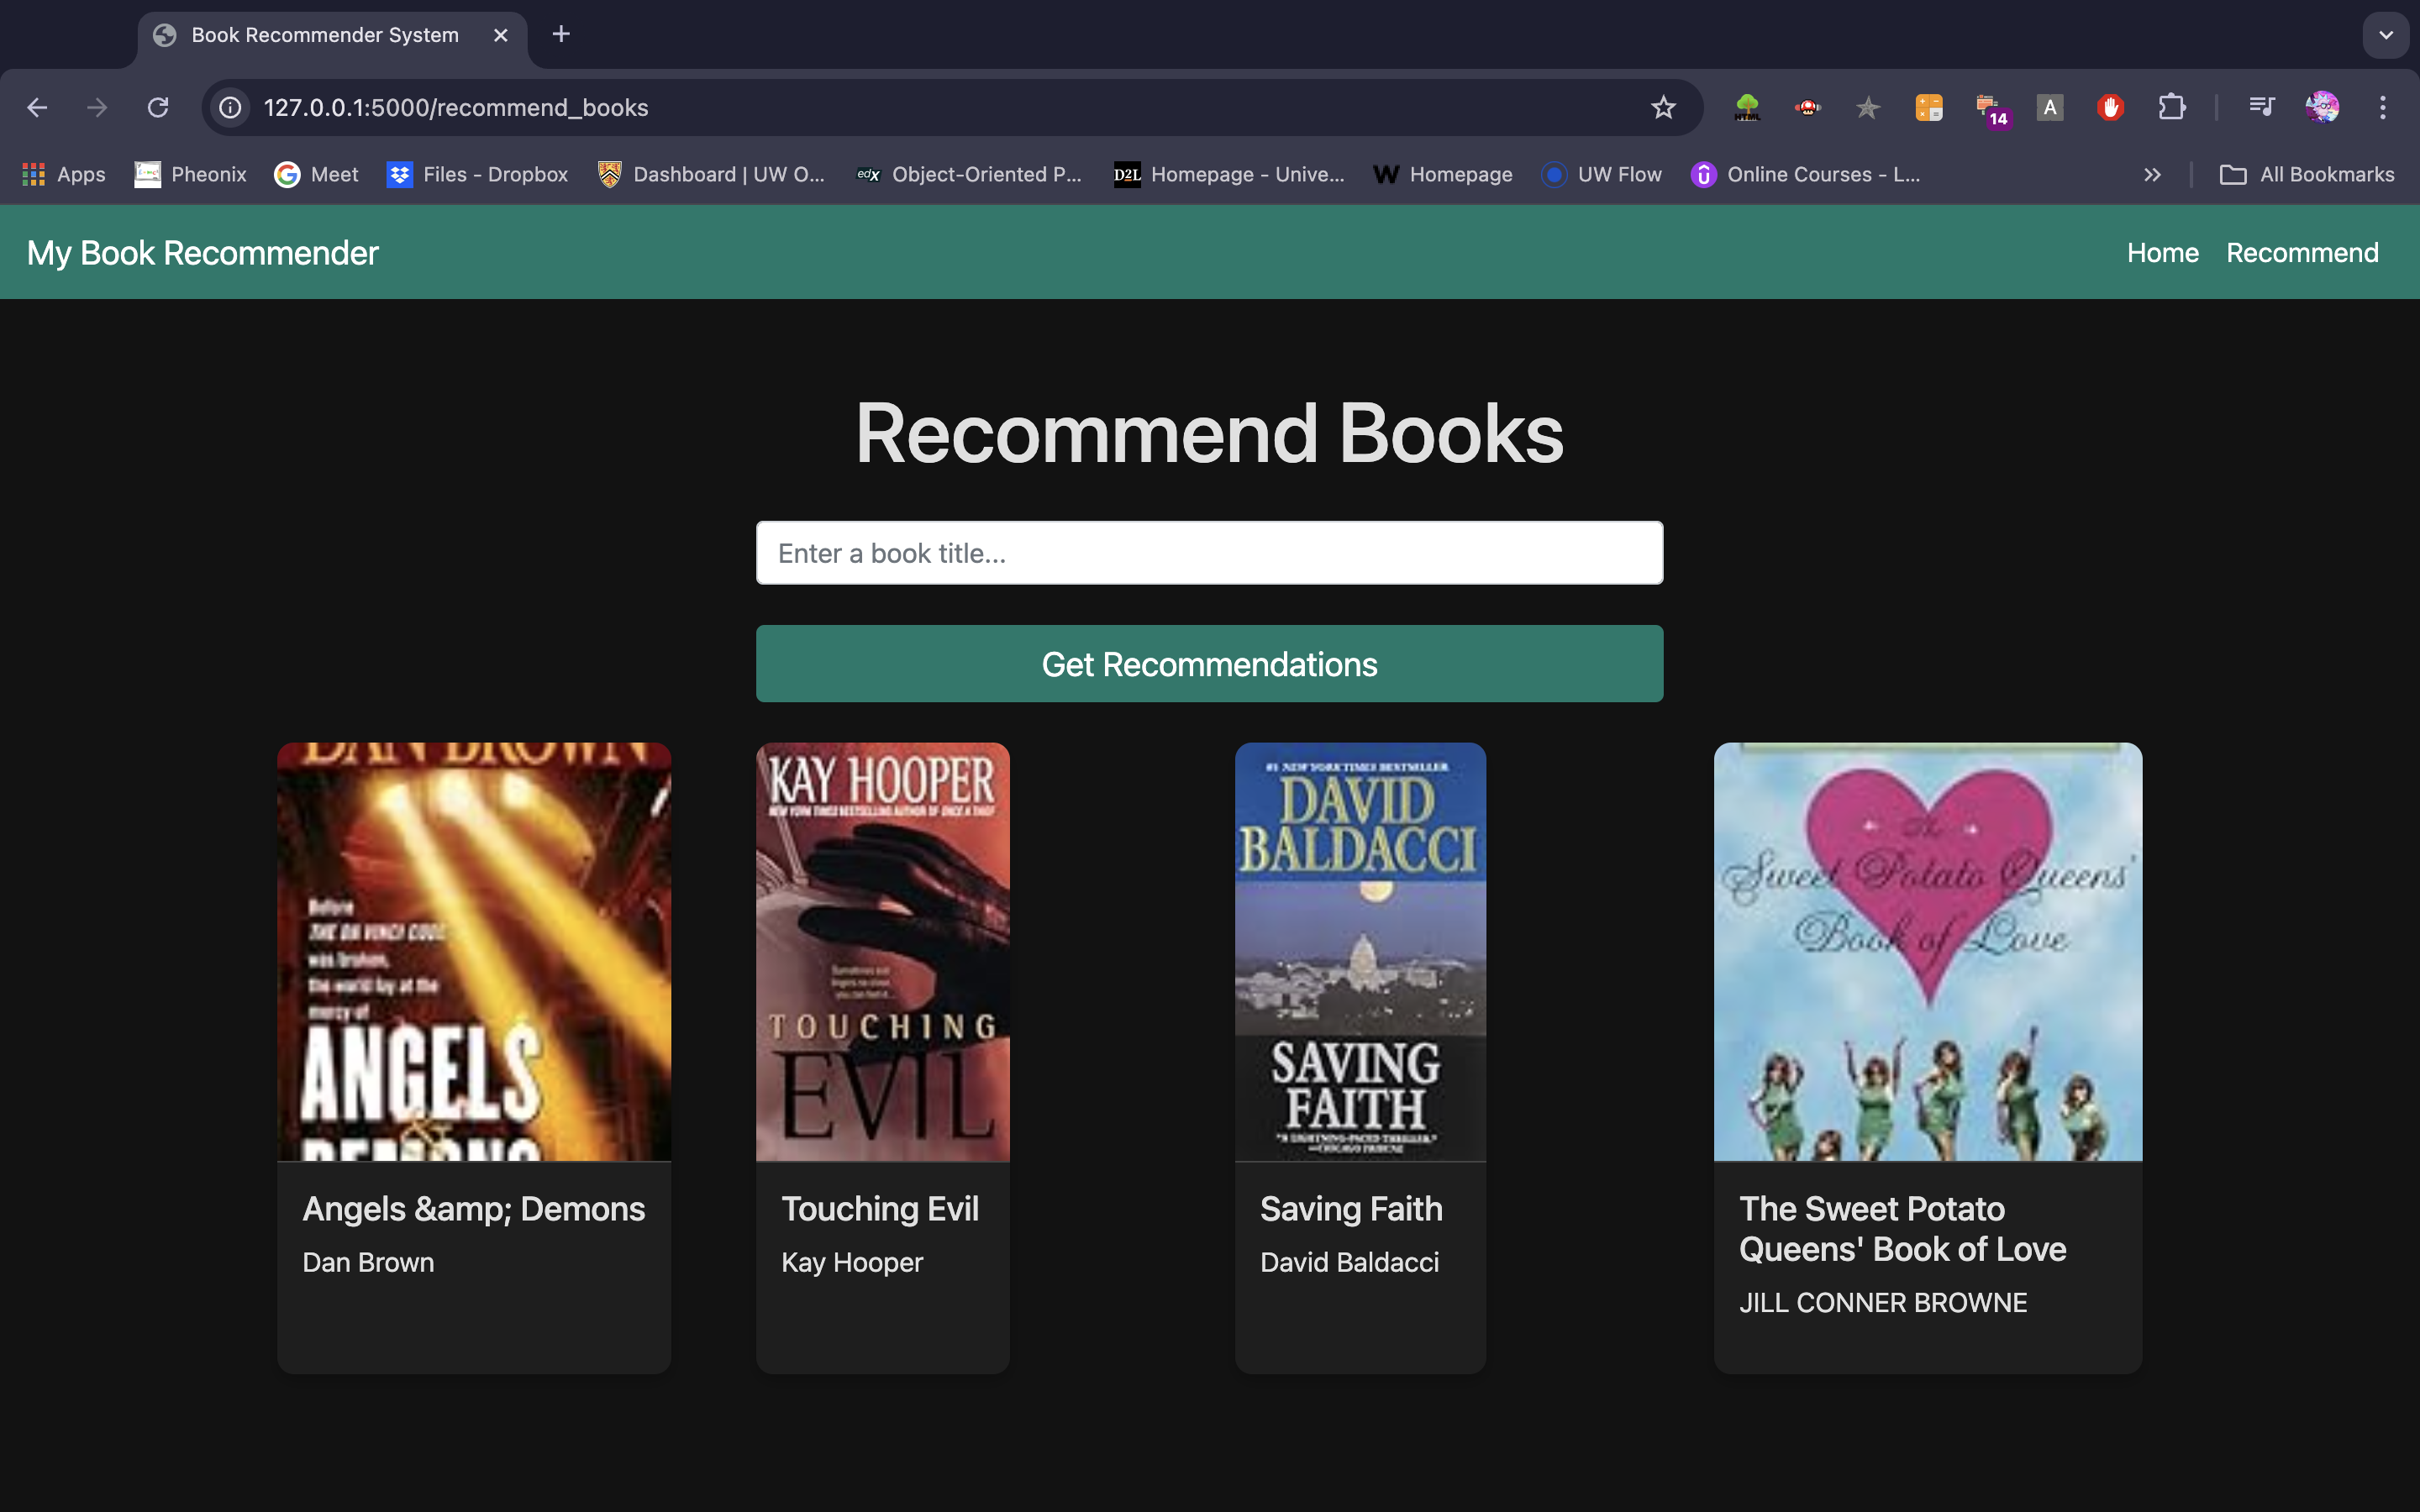Viewport: 2420px width, 1512px height.
Task: Close the Book Recommender System tab
Action: [x=501, y=35]
